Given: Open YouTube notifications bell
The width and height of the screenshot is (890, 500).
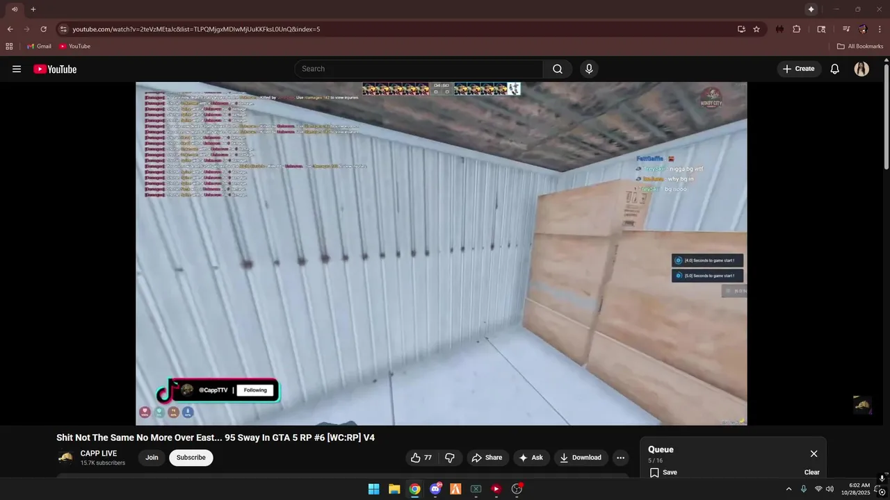Looking at the screenshot, I should tap(835, 69).
